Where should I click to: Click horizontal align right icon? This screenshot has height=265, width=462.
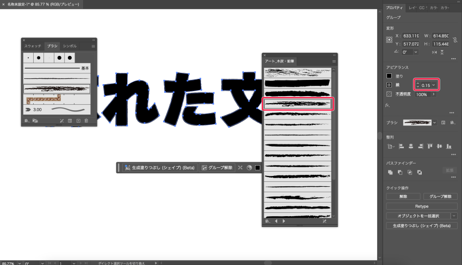click(x=421, y=146)
